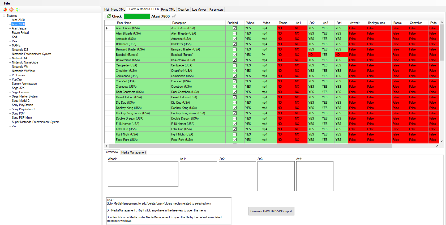
Task: Click the grid's horizontal scroll right arrow
Action: tap(437, 146)
